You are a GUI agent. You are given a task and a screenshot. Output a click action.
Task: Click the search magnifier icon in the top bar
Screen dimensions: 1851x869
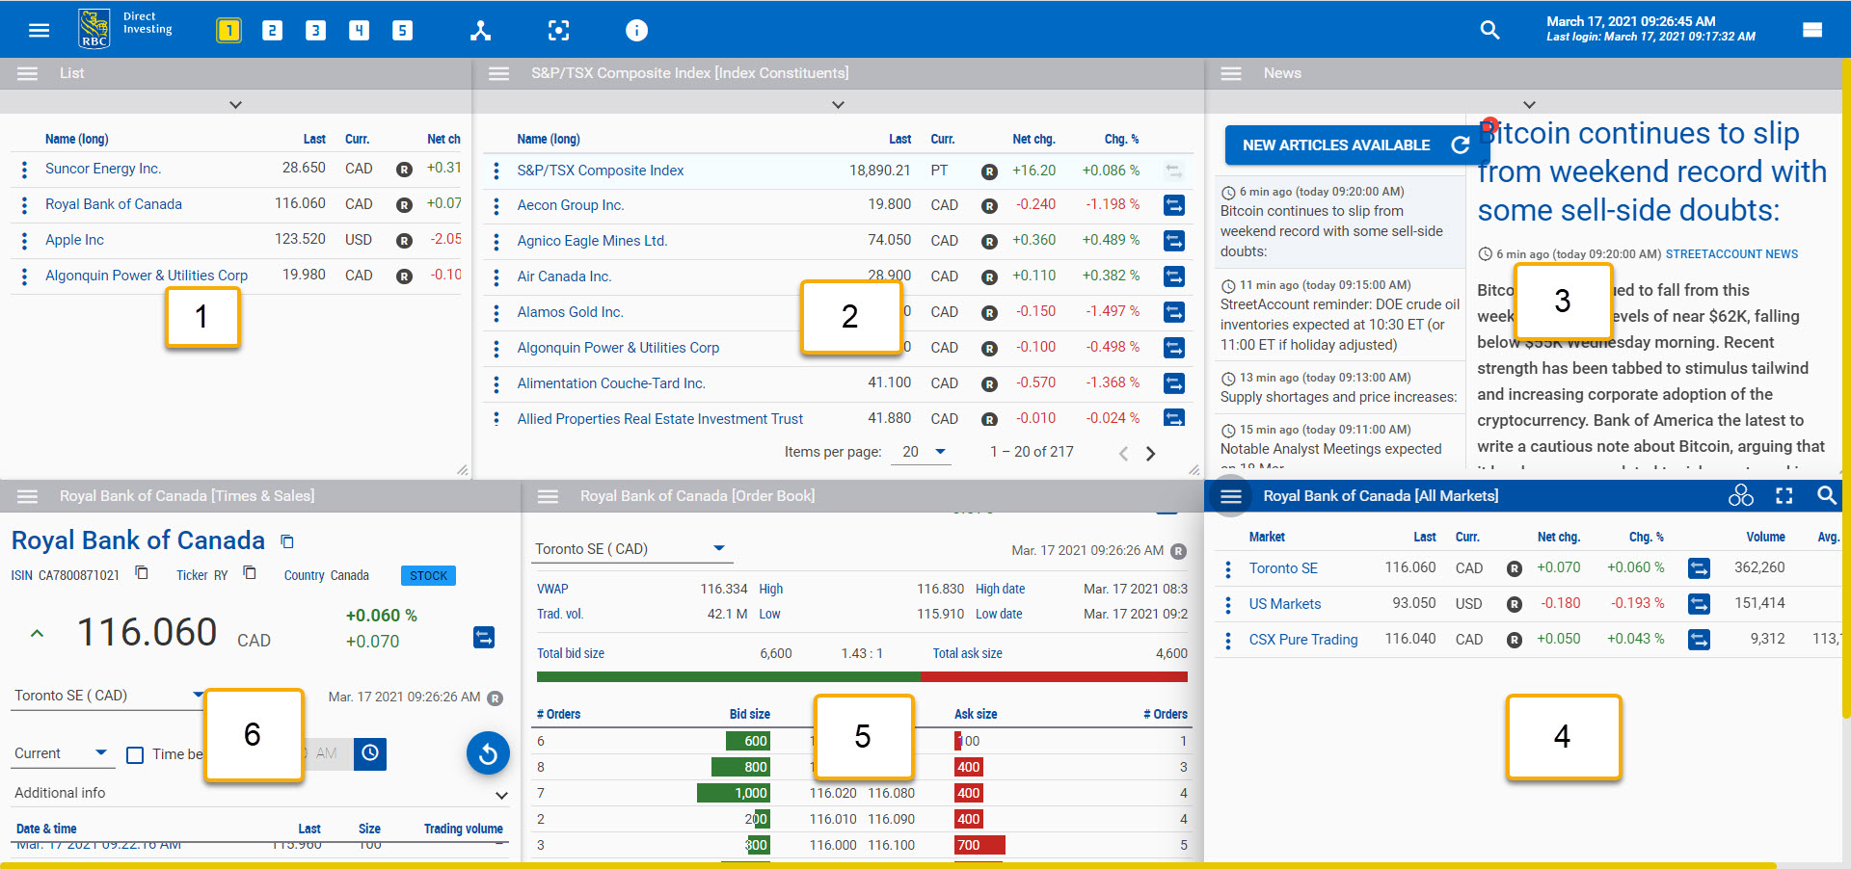[1489, 30]
